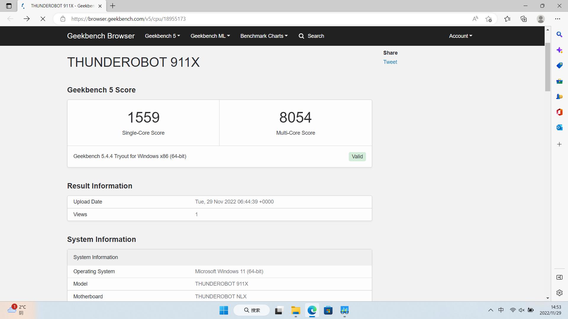Click the Read aloud icon
568x319 pixels.
click(x=475, y=19)
